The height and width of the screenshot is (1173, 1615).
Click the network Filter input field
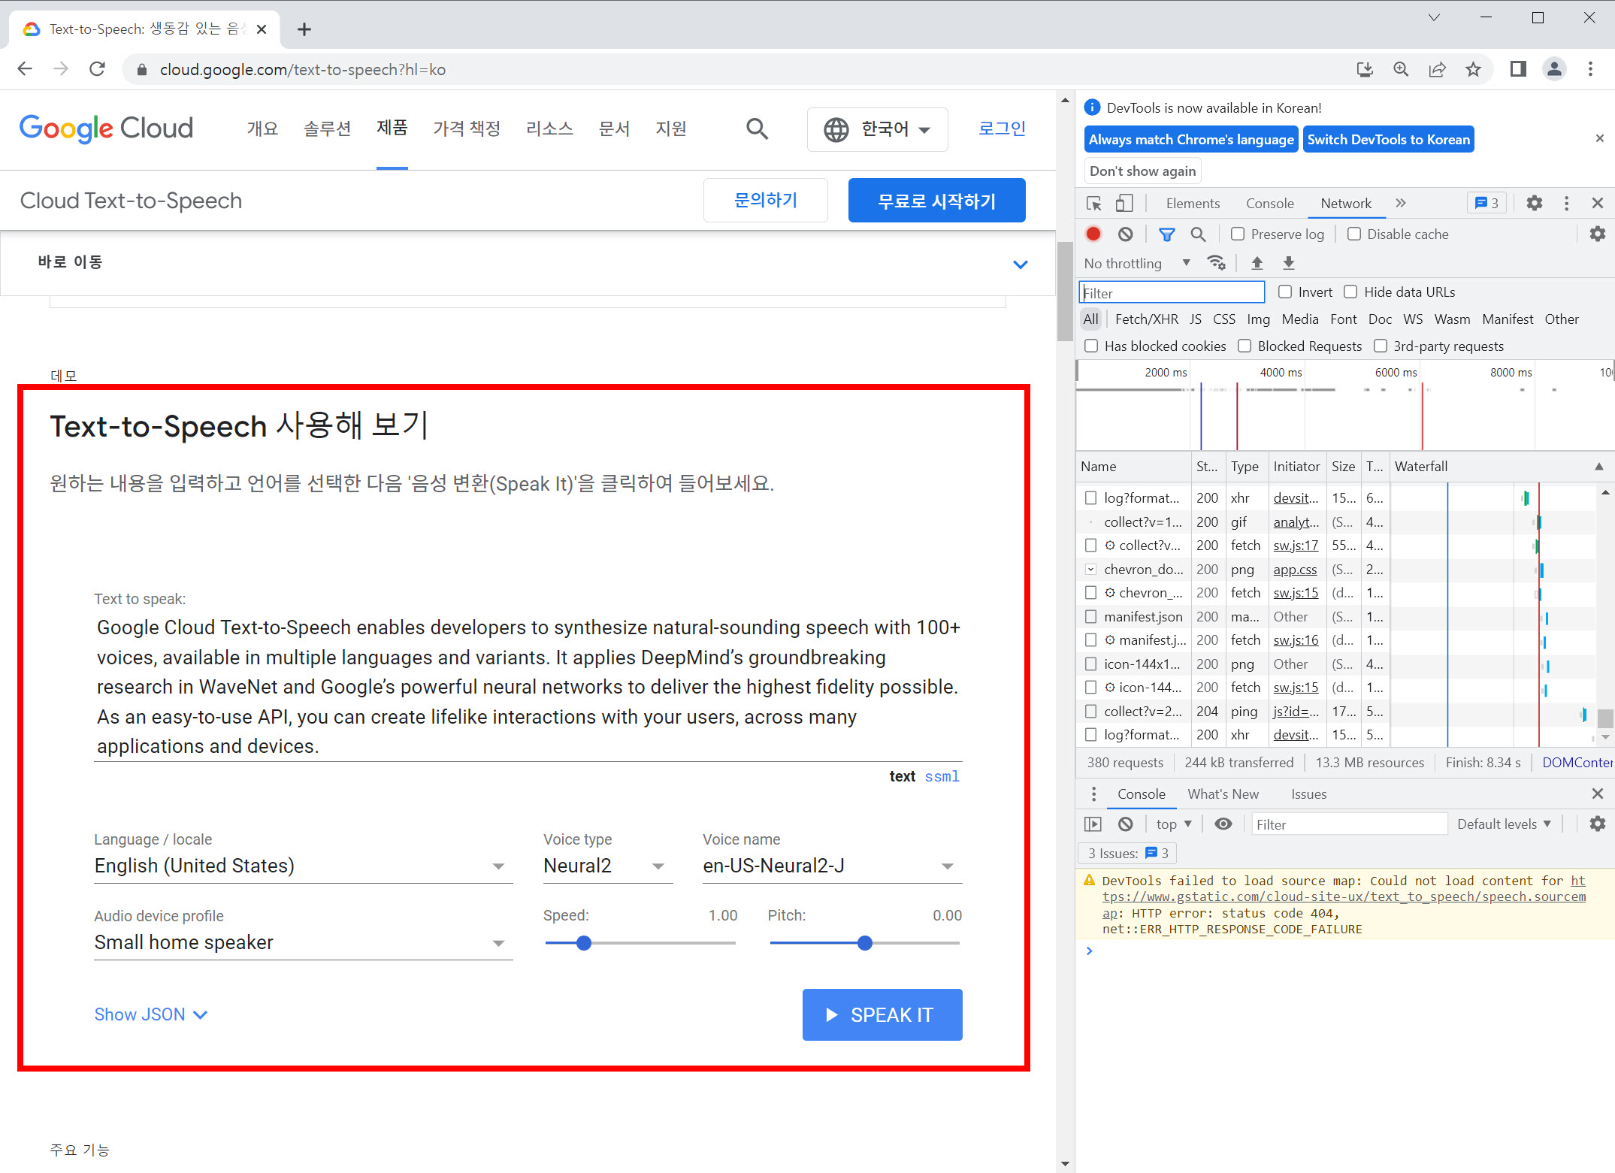(x=1172, y=293)
